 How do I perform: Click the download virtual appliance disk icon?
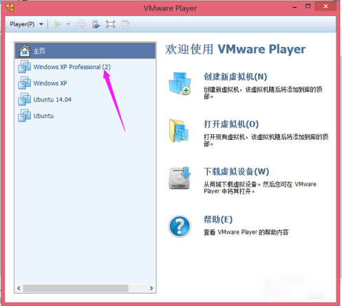[x=180, y=178]
